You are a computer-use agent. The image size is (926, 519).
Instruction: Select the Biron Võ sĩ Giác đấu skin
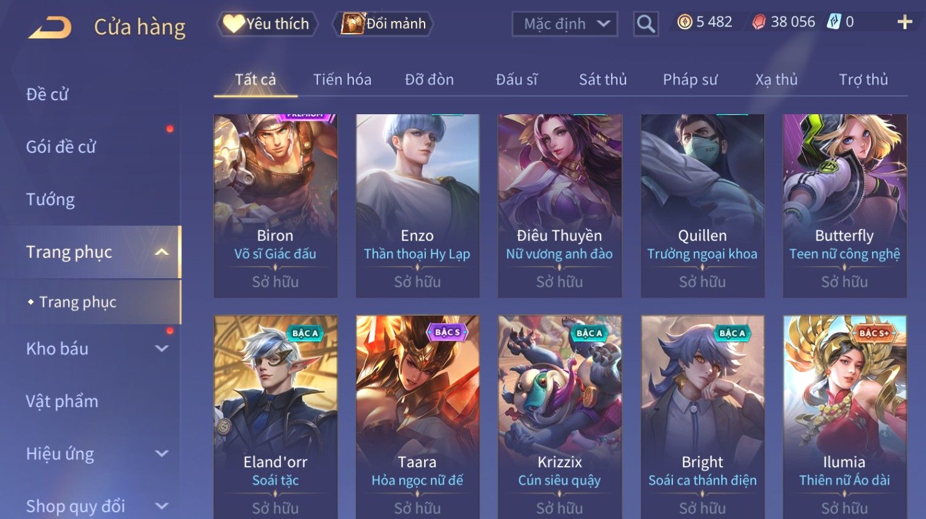pyautogui.click(x=275, y=206)
